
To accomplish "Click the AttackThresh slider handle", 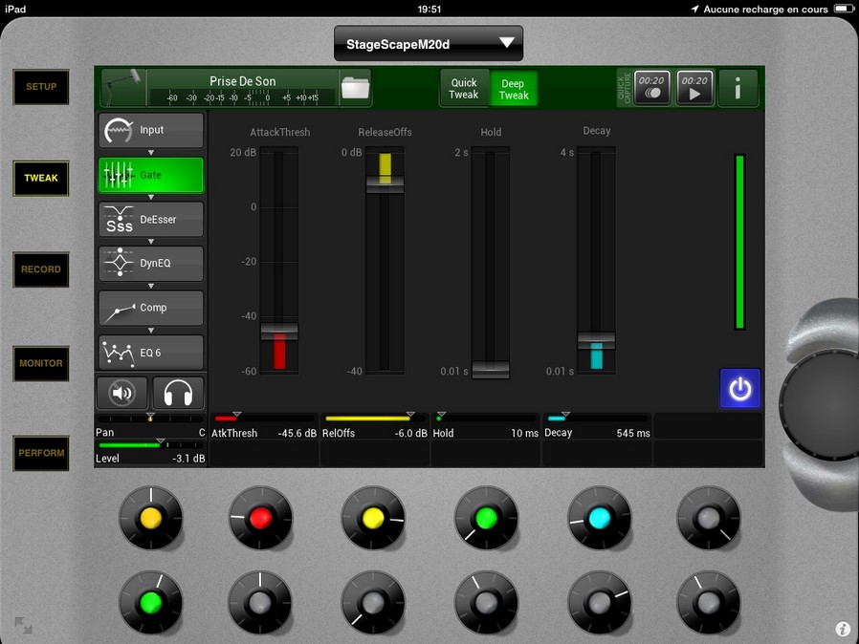I will (x=279, y=331).
